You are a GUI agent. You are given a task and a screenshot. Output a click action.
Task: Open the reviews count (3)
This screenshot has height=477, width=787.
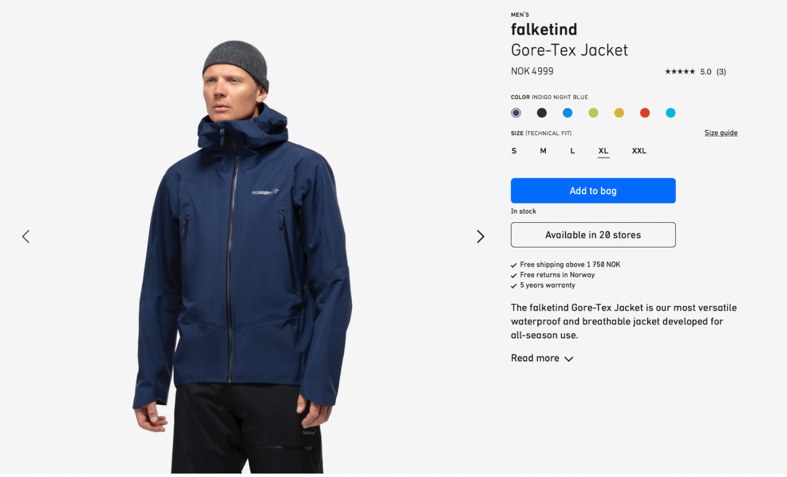pyautogui.click(x=721, y=72)
